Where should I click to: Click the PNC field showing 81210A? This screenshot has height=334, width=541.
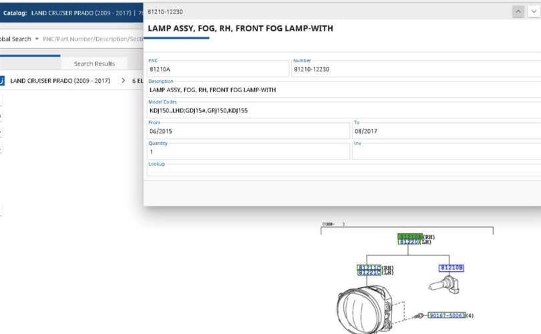(x=218, y=69)
